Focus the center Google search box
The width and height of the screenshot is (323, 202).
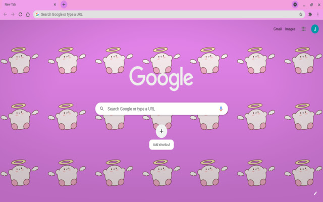pos(161,109)
